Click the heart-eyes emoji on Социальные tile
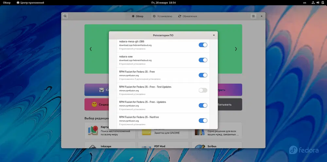The height and width of the screenshot is (162, 327). click(94, 104)
